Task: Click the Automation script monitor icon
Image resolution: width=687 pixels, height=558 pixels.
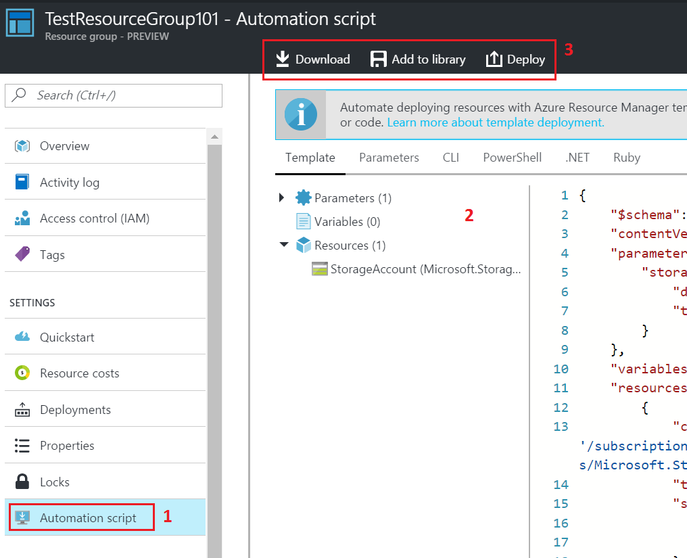Action: coord(22,517)
